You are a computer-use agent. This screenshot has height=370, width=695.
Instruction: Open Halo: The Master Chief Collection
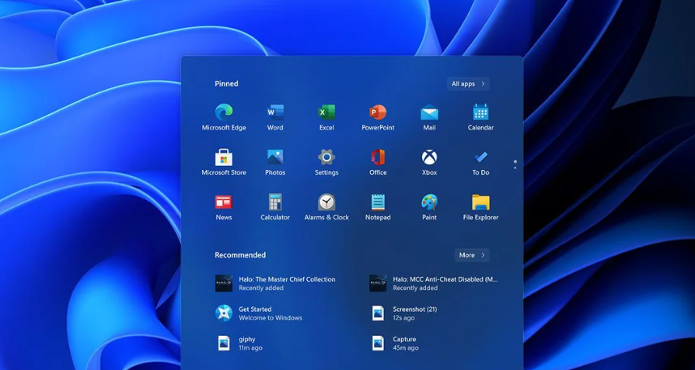click(x=275, y=283)
